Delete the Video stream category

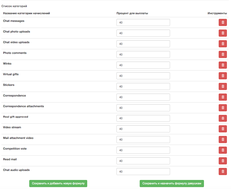pos(223,129)
